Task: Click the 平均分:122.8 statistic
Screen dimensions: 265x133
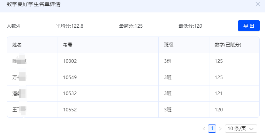Action: 70,26
